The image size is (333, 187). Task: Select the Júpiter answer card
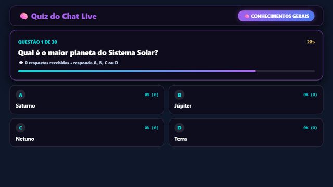pyautogui.click(x=246, y=100)
